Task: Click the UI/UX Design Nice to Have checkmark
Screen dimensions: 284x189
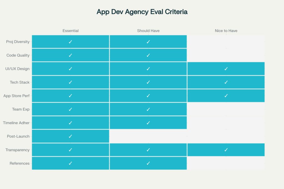Action: [x=226, y=69]
